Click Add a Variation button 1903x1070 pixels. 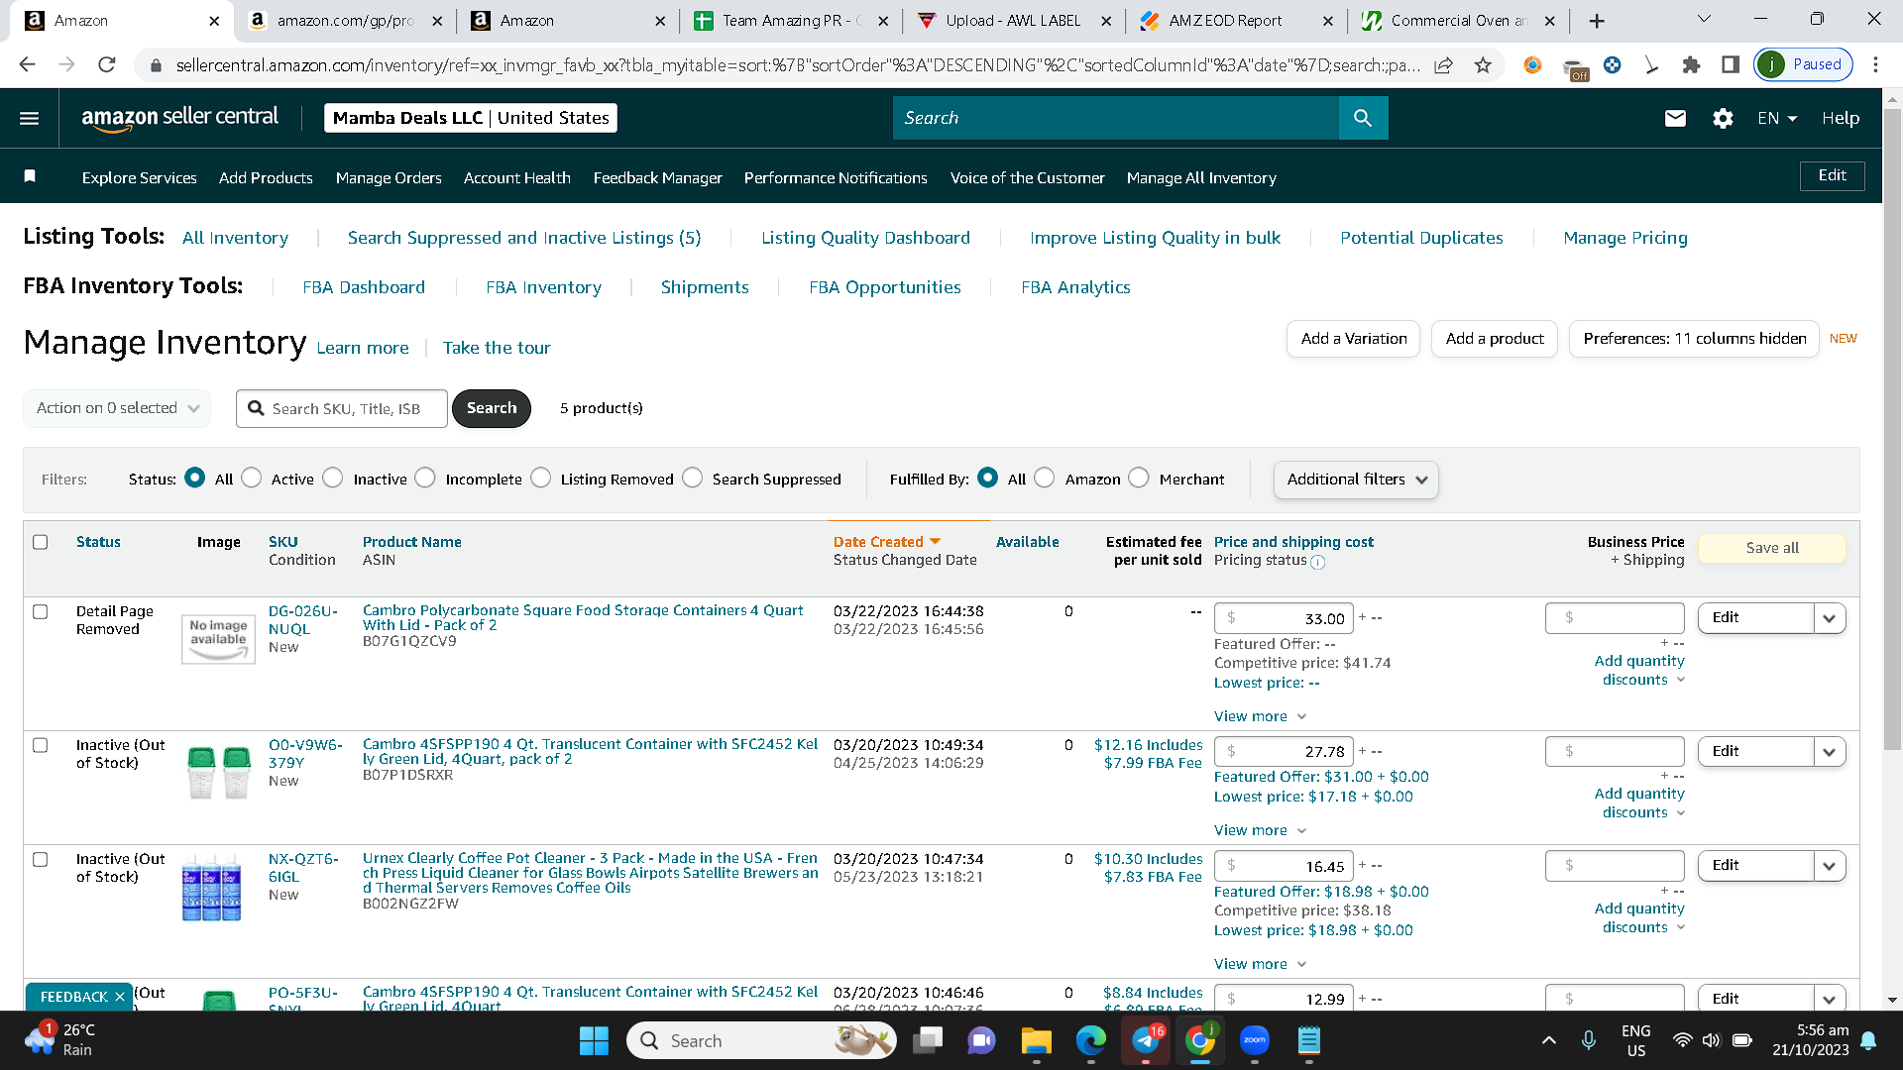(x=1354, y=339)
